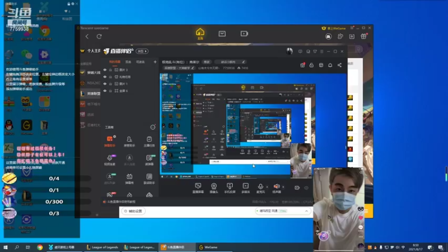
Task: Refresh the WeGame page
Action: [x=99, y=36]
